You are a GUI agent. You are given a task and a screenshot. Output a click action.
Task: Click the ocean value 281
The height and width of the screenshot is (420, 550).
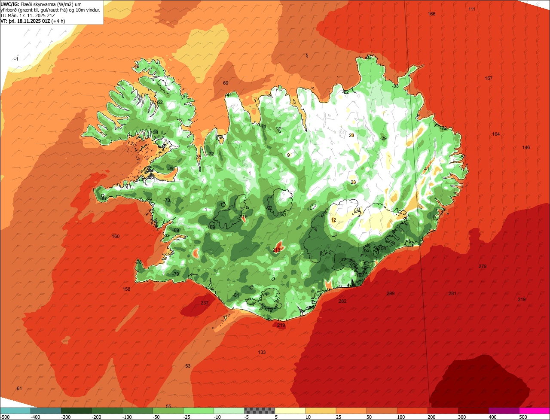[452, 293]
